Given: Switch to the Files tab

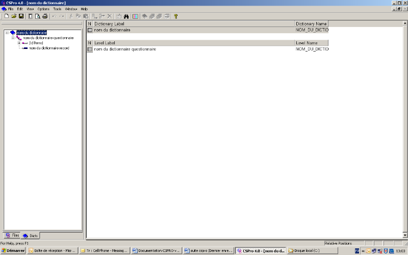Looking at the screenshot, I should point(12,235).
